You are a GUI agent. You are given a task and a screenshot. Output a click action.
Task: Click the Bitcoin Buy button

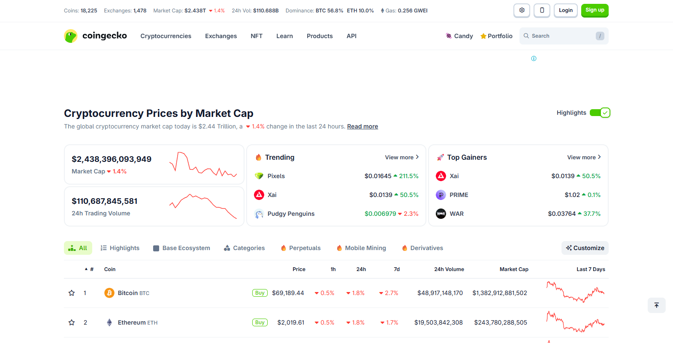[260, 293]
